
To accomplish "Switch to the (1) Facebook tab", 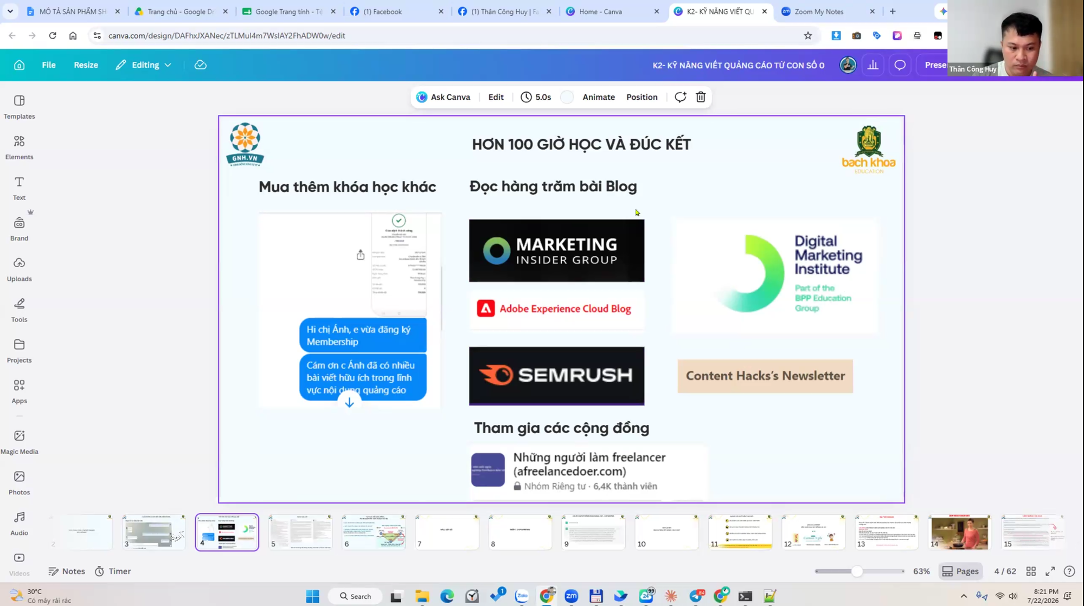I will [396, 11].
